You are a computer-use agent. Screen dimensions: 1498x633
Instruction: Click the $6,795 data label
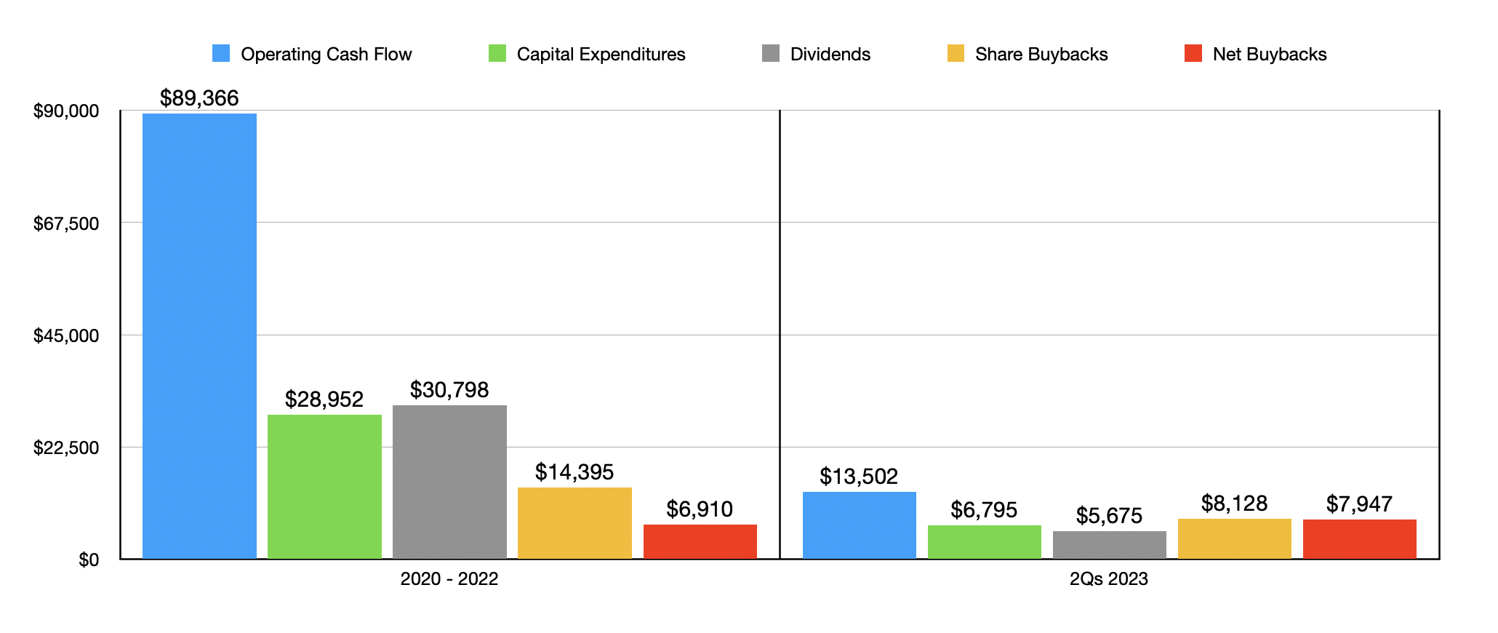[984, 510]
